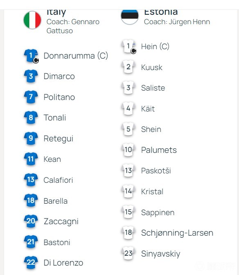Select Sinyavskiy in Estonia lineup
239x275 pixels.
coord(160,254)
